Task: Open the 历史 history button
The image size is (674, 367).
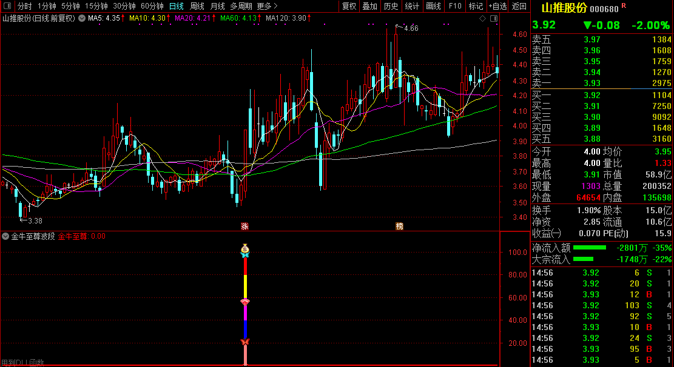Action: 391,6
